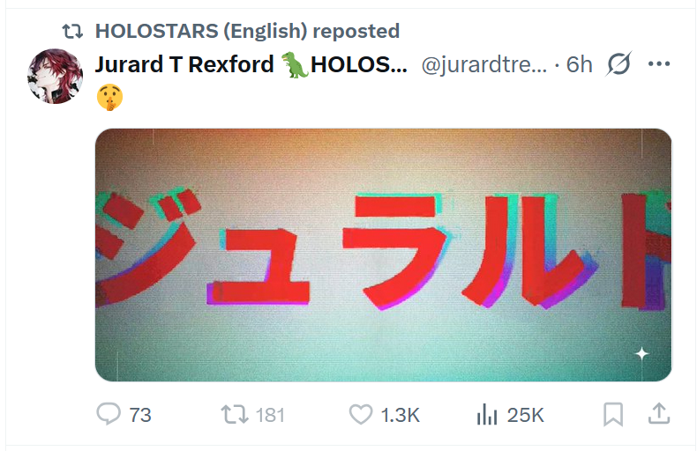Bookmark this post
Viewport: 697px width, 451px height.
click(x=613, y=414)
